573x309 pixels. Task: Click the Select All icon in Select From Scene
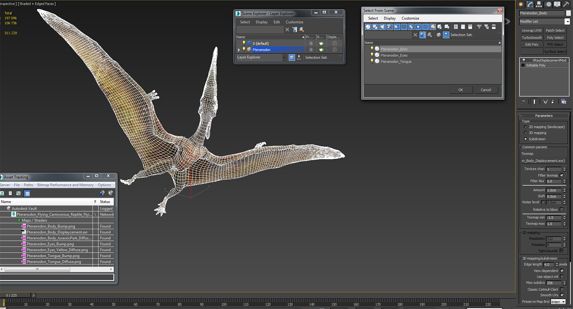click(456, 27)
